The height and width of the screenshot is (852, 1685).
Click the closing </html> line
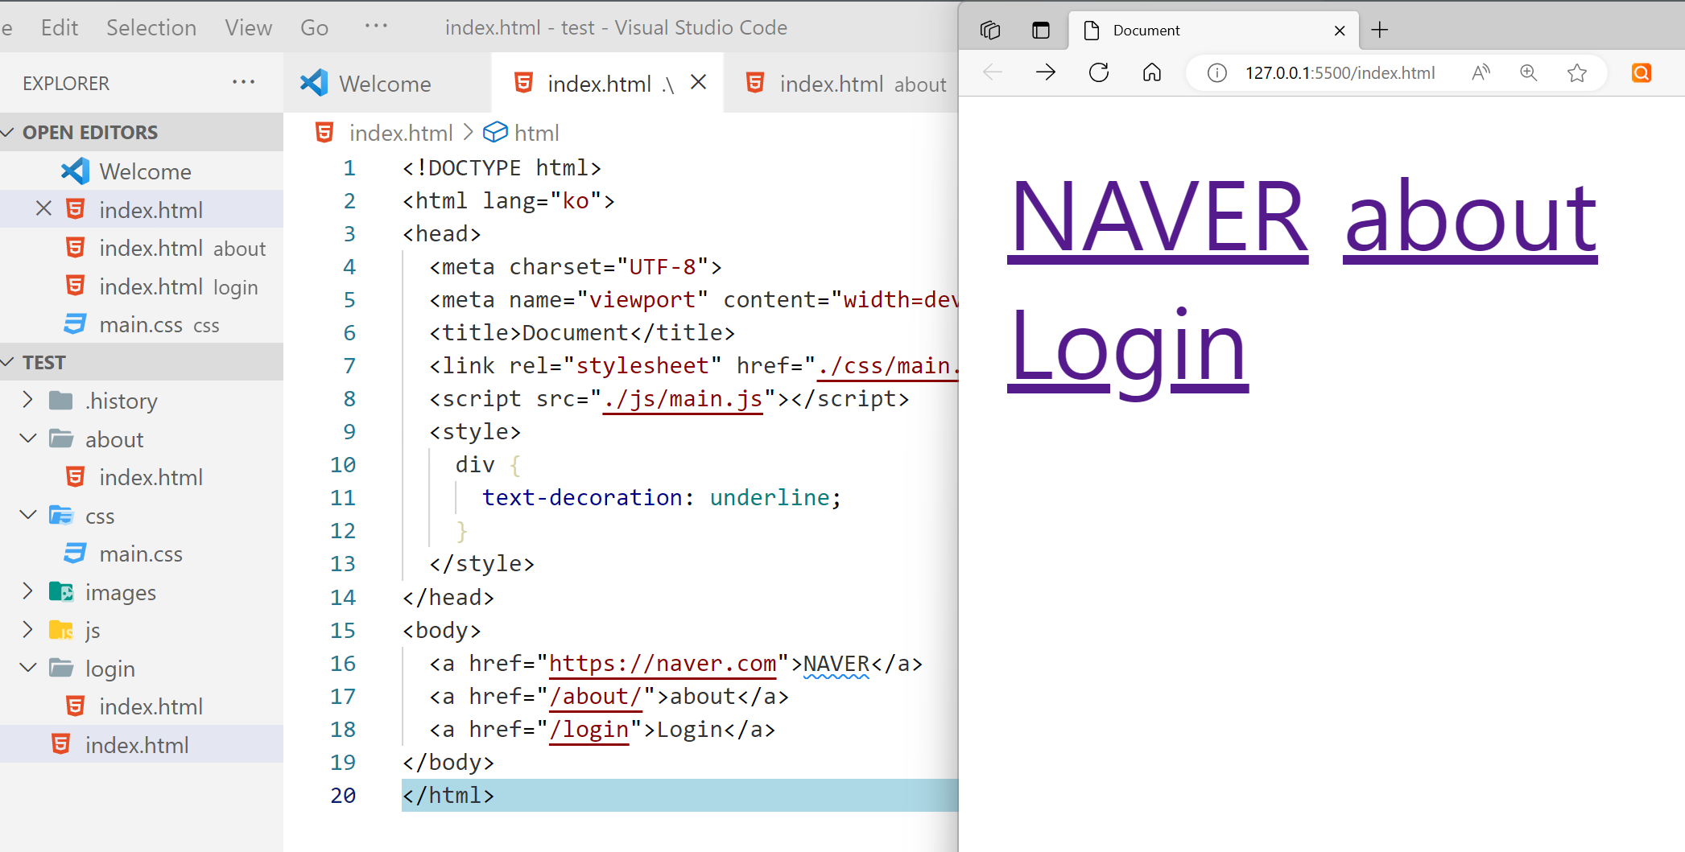click(448, 795)
